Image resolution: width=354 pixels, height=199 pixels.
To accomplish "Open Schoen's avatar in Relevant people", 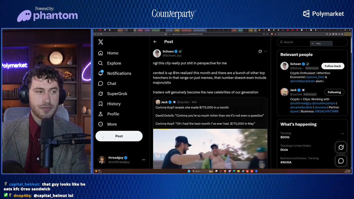I will tap(284, 66).
